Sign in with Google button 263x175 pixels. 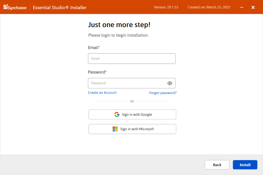click(132, 115)
